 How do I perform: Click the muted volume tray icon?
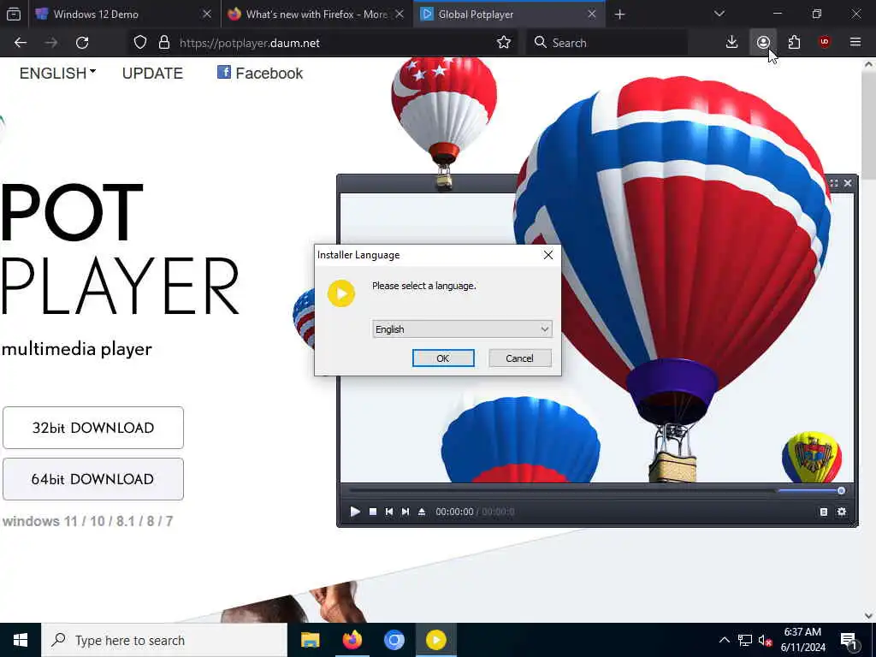[x=765, y=640]
